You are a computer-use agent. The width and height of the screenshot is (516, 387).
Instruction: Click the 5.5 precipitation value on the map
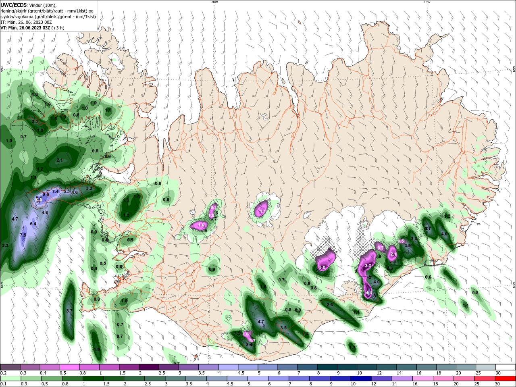67,191
